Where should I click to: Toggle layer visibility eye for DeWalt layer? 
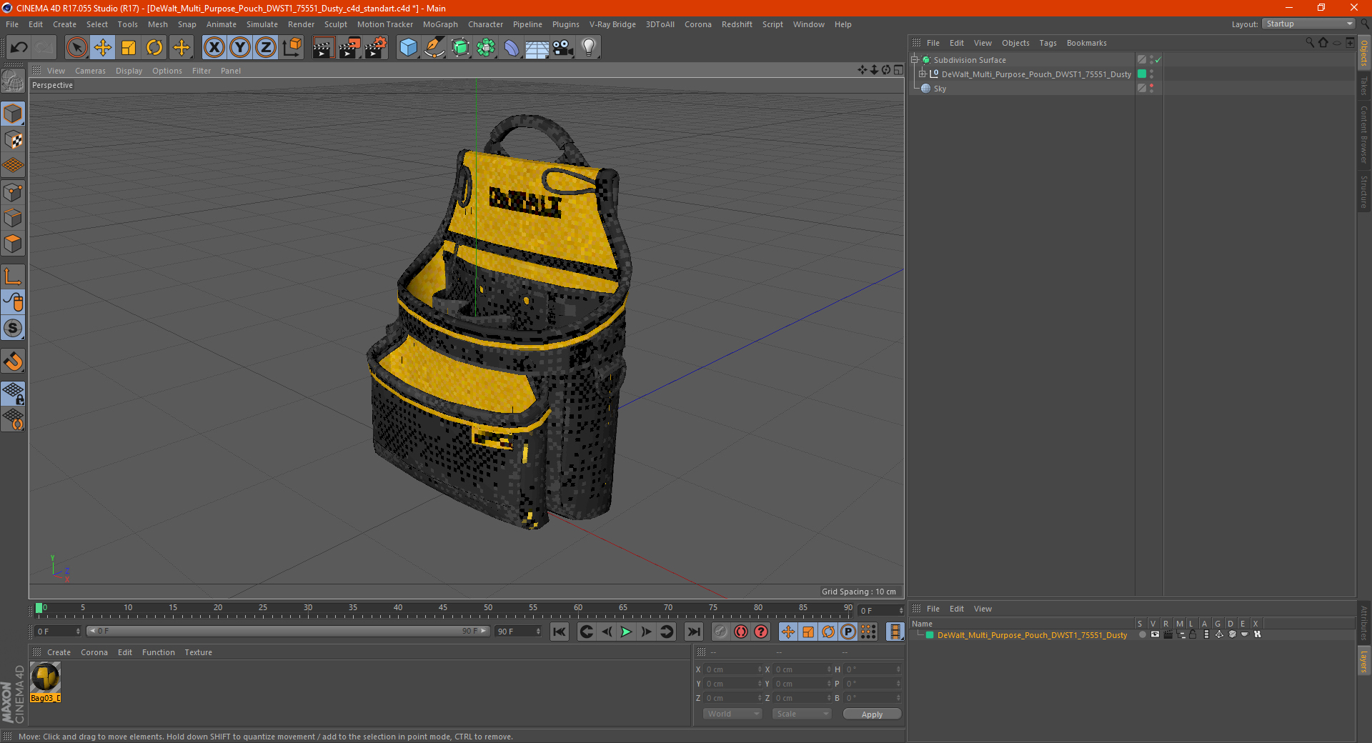point(1155,634)
